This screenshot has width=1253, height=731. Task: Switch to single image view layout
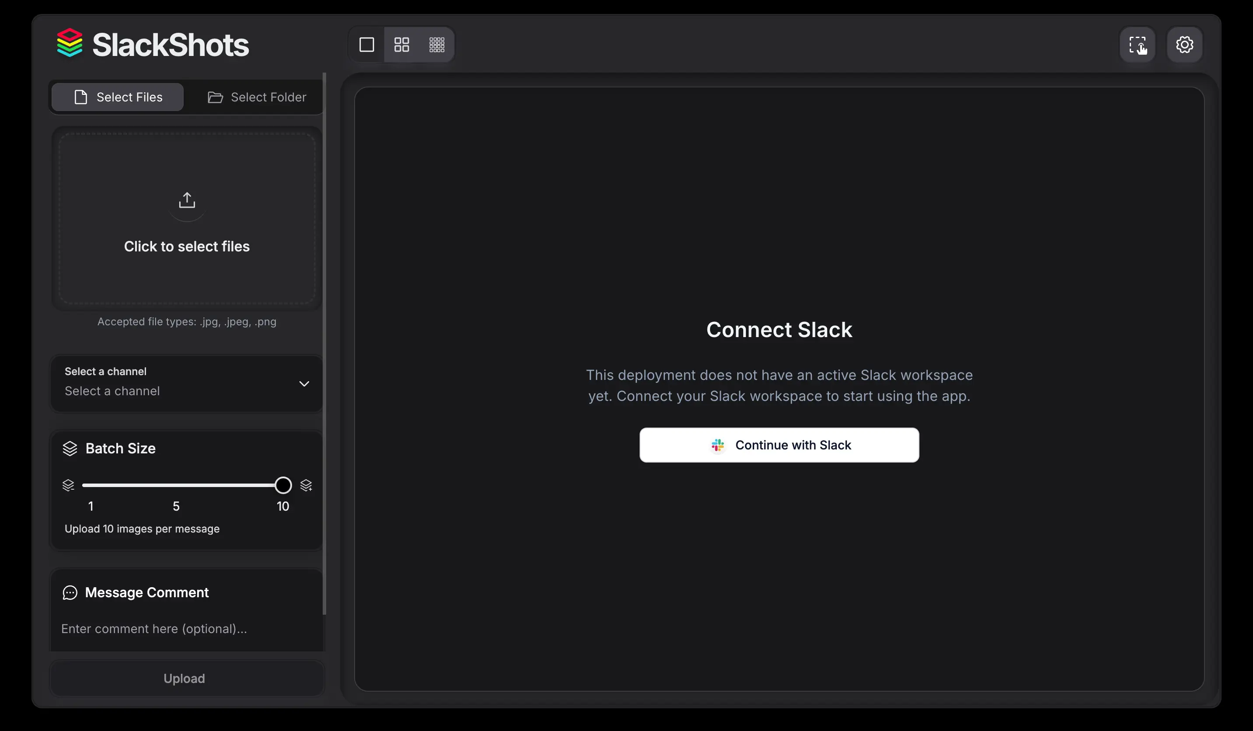[367, 45]
